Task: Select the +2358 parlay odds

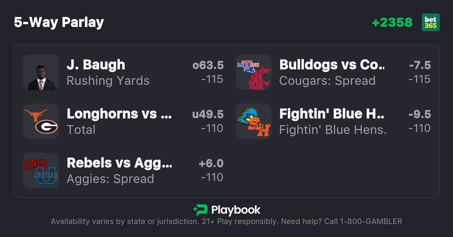Action: 392,22
